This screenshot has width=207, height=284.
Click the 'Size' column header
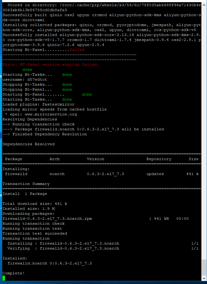click(x=194, y=159)
